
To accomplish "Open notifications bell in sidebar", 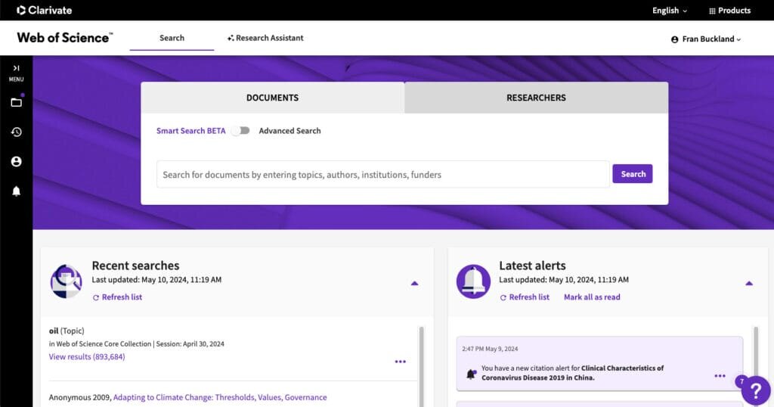I will click(16, 191).
